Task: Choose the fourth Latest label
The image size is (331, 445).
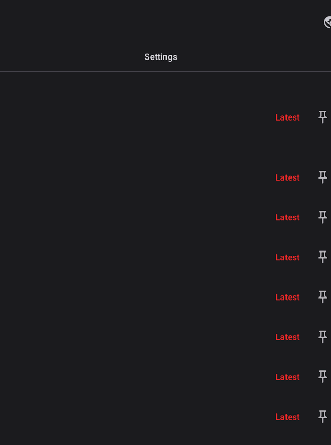Action: pos(287,257)
